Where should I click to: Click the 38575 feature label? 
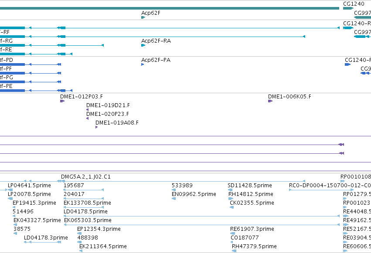(x=22, y=229)
